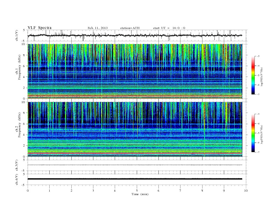The image size is (277, 214).
Task: Click the time axis tick label "1"
Action: tap(49, 191)
